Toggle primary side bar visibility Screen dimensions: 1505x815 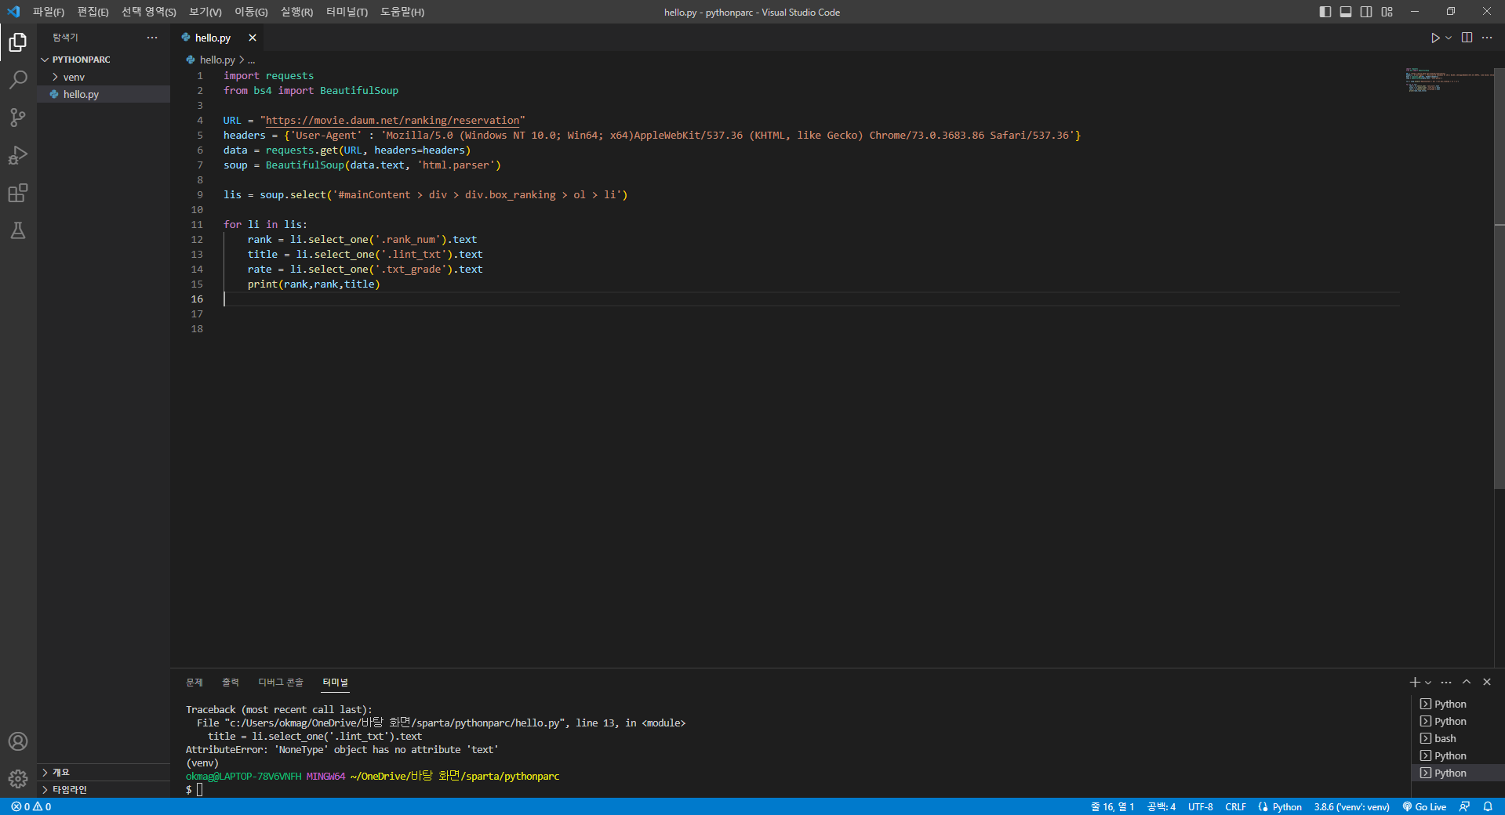[1325, 12]
